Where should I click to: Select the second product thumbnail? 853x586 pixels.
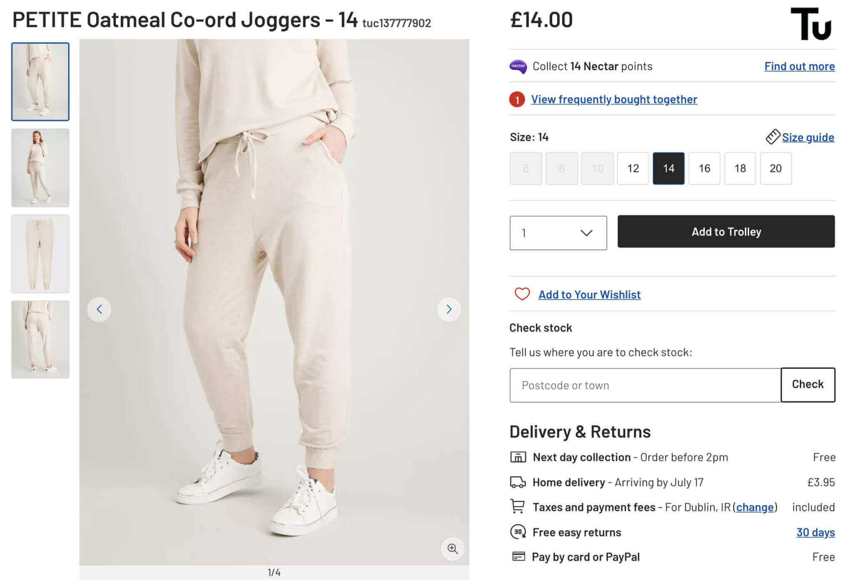[x=40, y=168]
